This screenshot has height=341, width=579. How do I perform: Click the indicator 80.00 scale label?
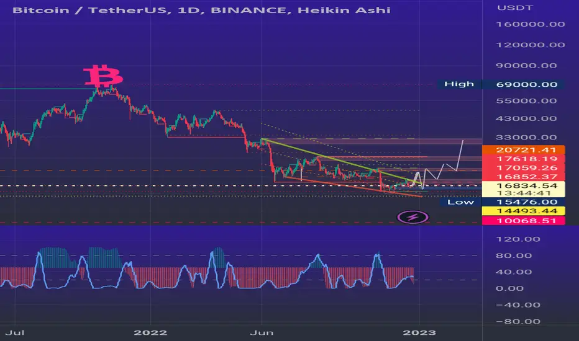tap(514, 255)
